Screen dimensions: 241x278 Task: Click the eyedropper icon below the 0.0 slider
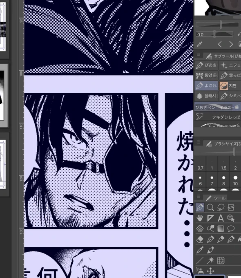click(199, 44)
